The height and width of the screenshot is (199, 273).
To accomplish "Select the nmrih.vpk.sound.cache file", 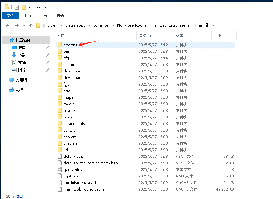I will pyautogui.click(x=84, y=189).
